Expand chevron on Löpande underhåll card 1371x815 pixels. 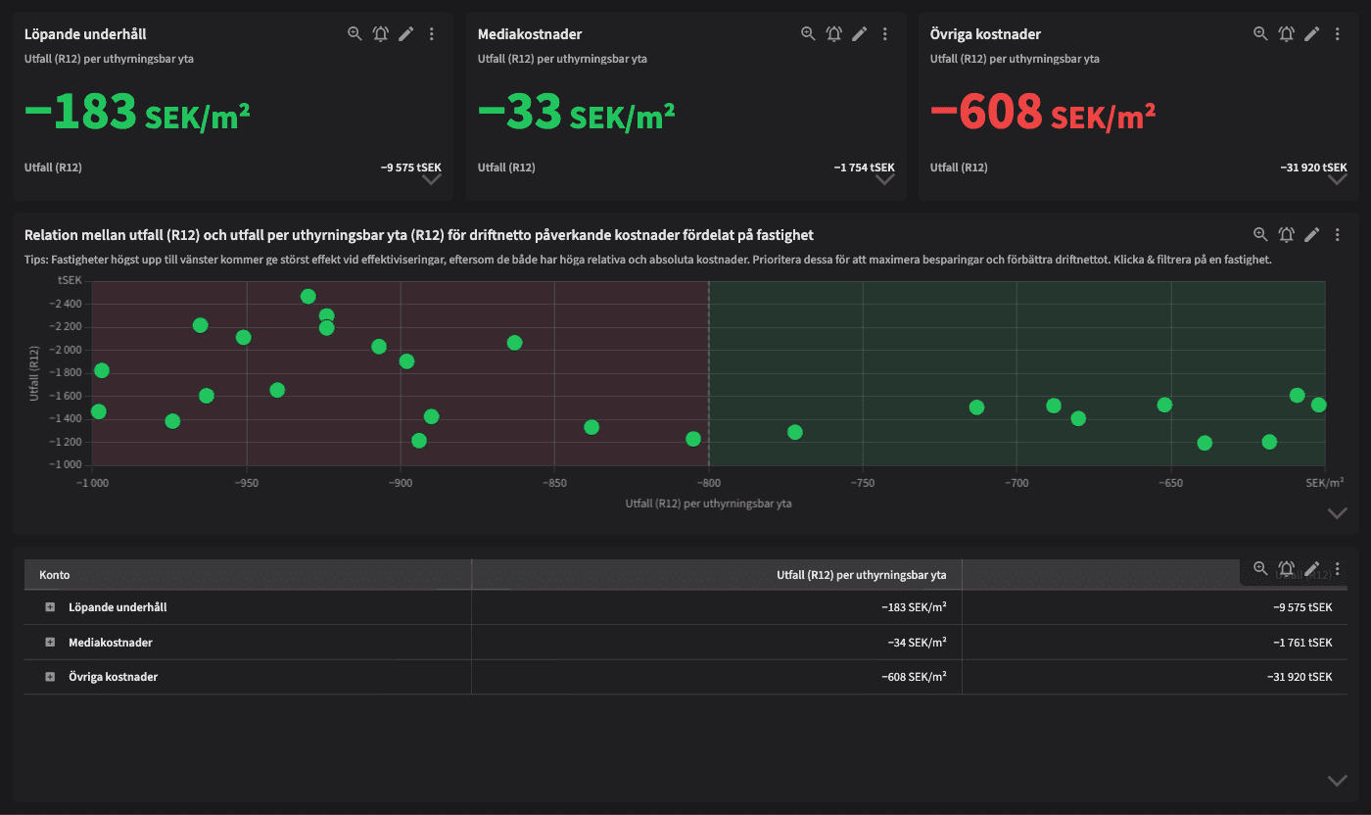tap(431, 179)
